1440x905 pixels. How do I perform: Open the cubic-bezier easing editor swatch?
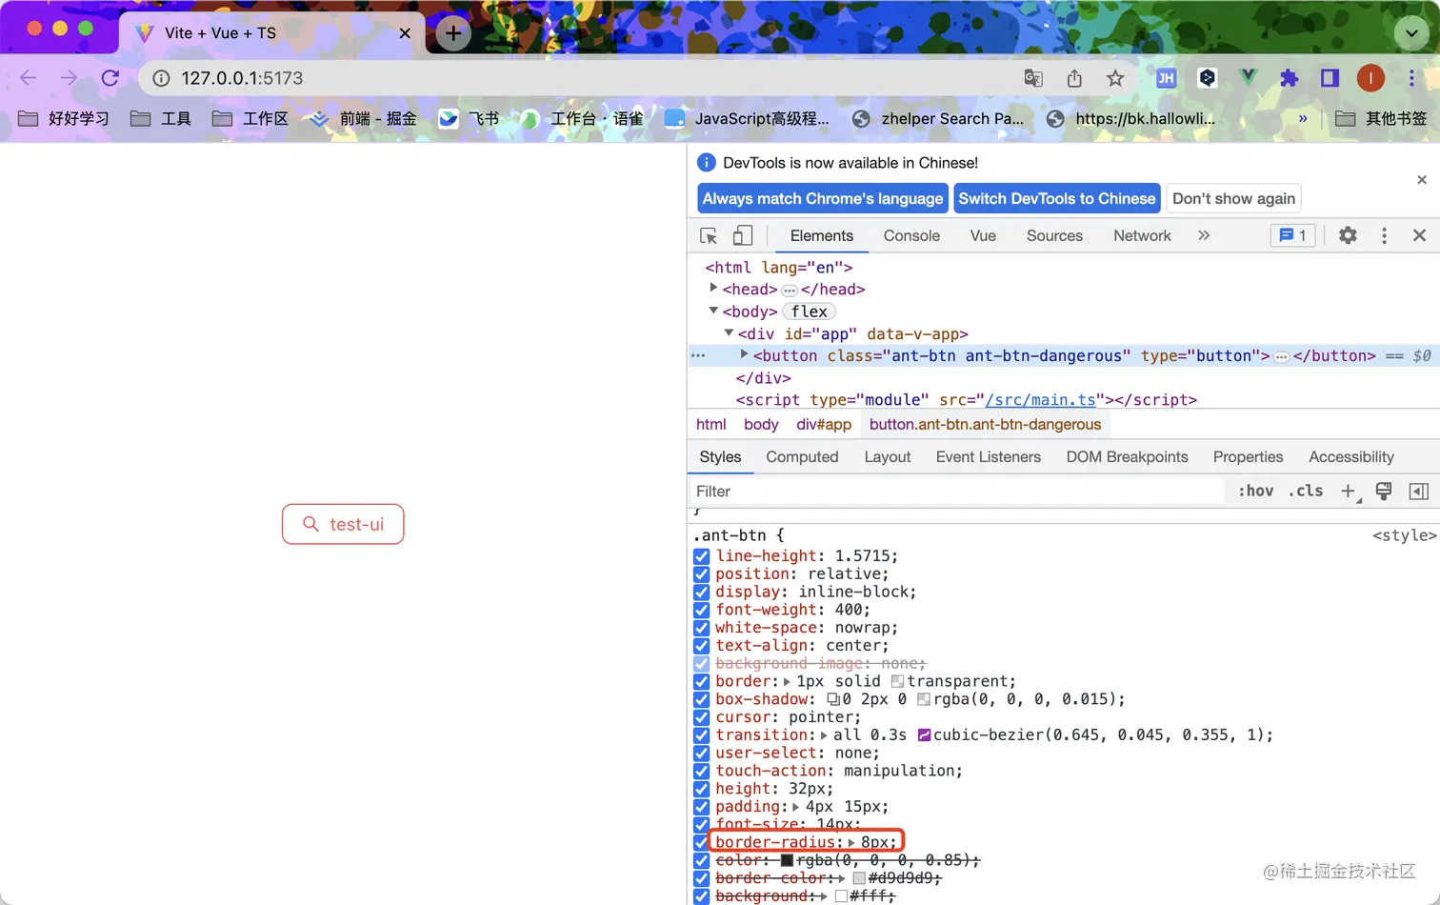click(924, 735)
